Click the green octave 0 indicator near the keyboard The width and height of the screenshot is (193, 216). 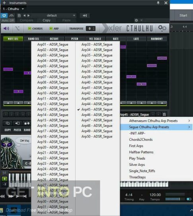(x=4, y=179)
